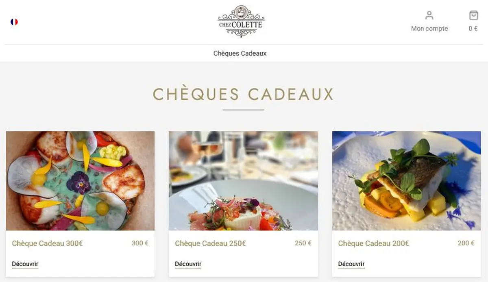Image resolution: width=488 pixels, height=282 pixels.
Task: Open the Chèque Cadeau 200€ title link
Action: pos(373,244)
